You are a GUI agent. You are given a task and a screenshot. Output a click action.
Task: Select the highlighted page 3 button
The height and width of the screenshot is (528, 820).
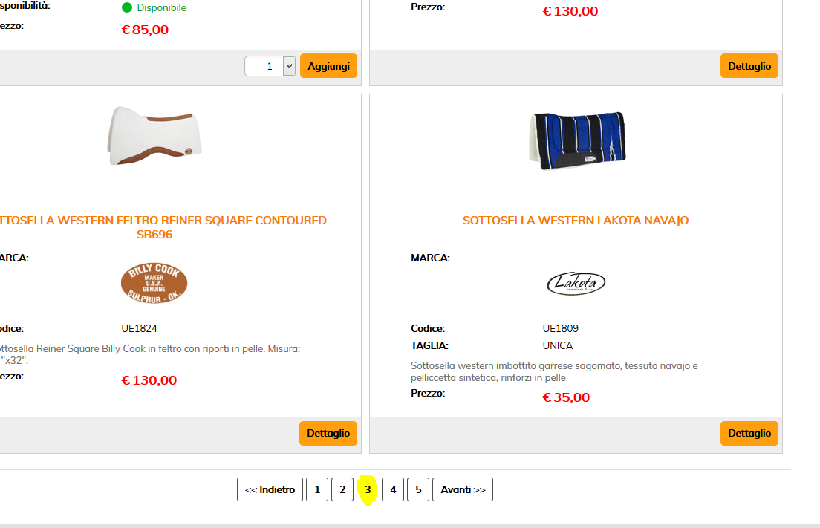(x=368, y=489)
